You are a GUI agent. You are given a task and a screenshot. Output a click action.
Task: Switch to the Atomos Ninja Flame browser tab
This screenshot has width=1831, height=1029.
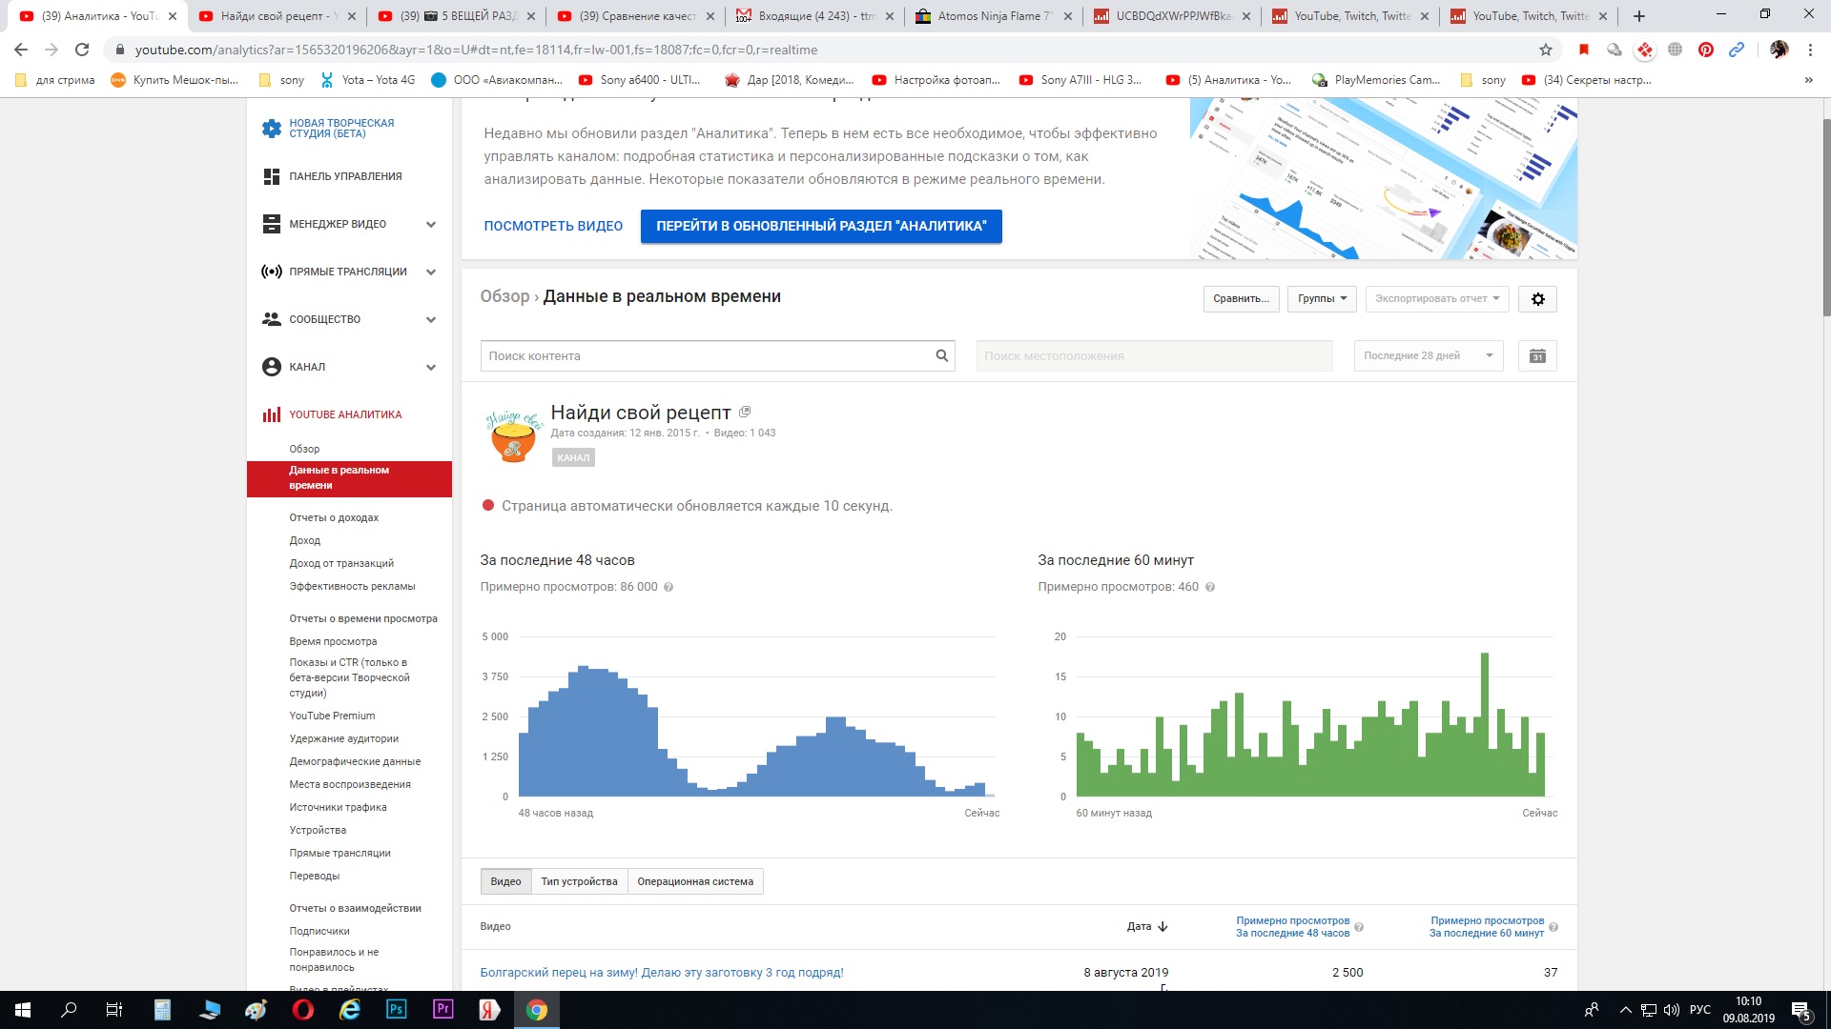993,16
